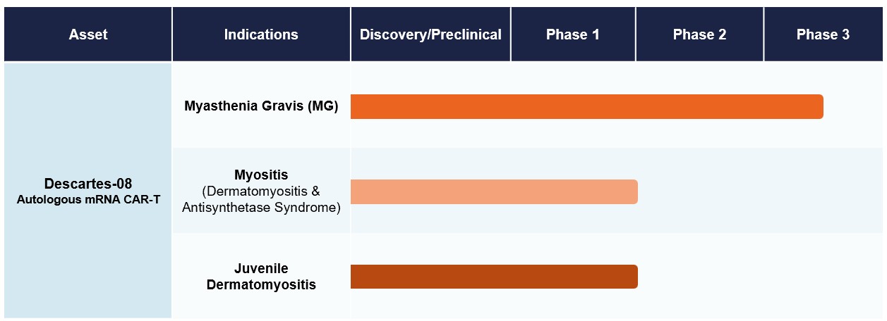The width and height of the screenshot is (887, 321).
Task: Click the Asset column header
Action: coord(88,34)
